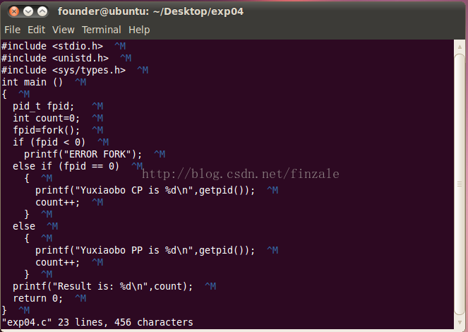The height and width of the screenshot is (332, 468).
Task: Close the terminal window
Action: pyautogui.click(x=13, y=11)
